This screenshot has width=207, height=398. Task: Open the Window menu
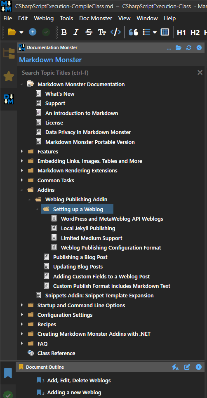(x=147, y=18)
